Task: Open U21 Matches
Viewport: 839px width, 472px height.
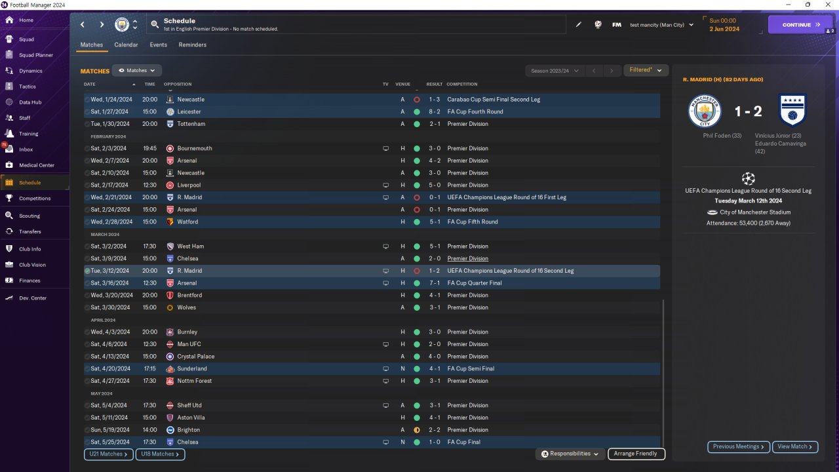Action: (109, 454)
